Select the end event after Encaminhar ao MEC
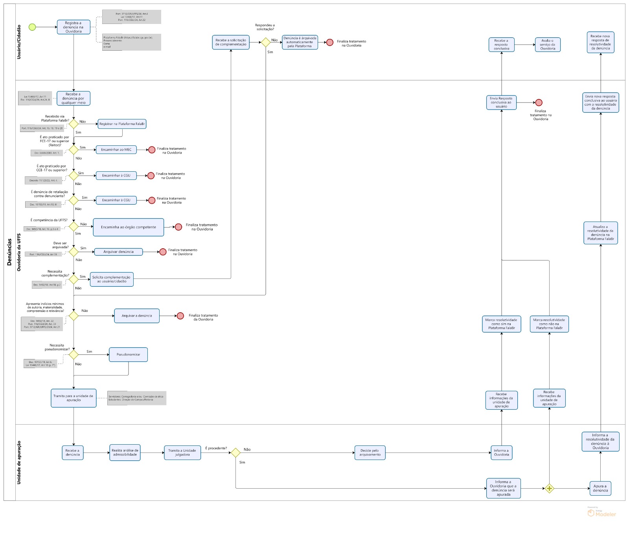 (x=152, y=150)
